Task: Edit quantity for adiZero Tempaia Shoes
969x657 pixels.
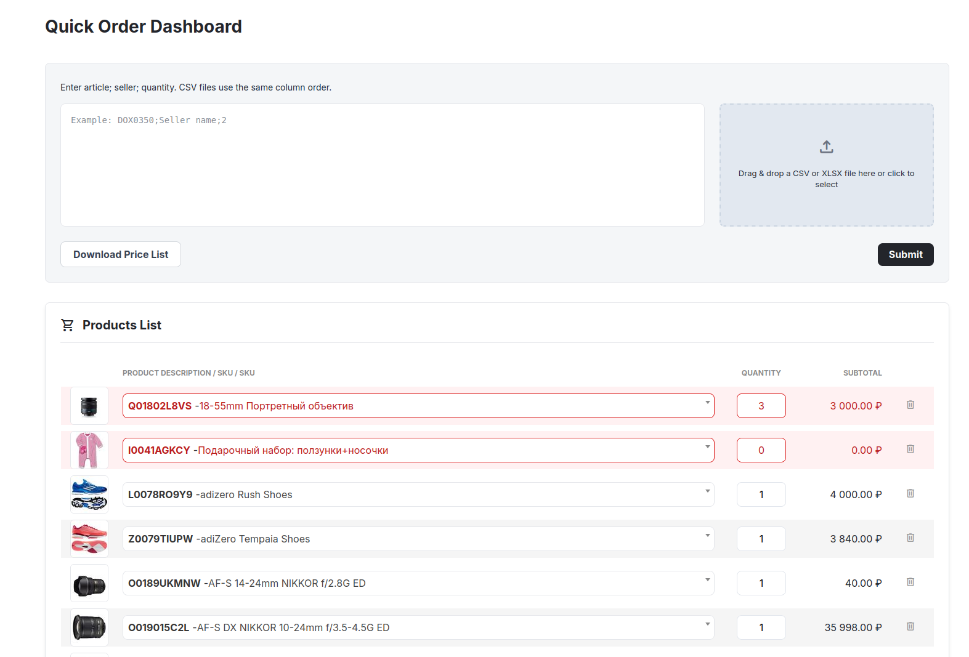Action: click(x=761, y=539)
